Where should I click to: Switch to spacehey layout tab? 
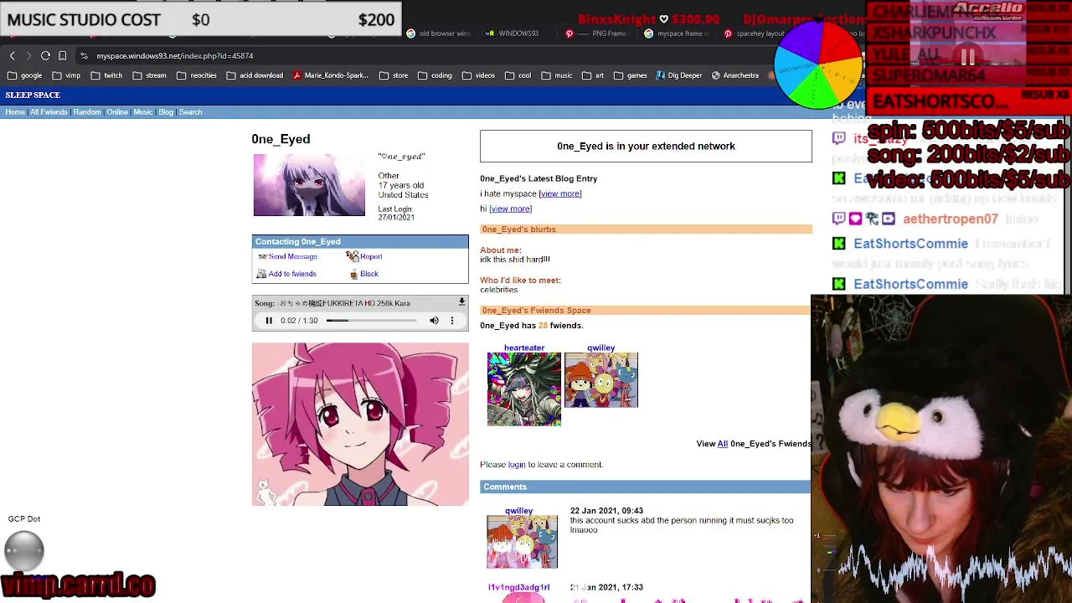pos(754,33)
